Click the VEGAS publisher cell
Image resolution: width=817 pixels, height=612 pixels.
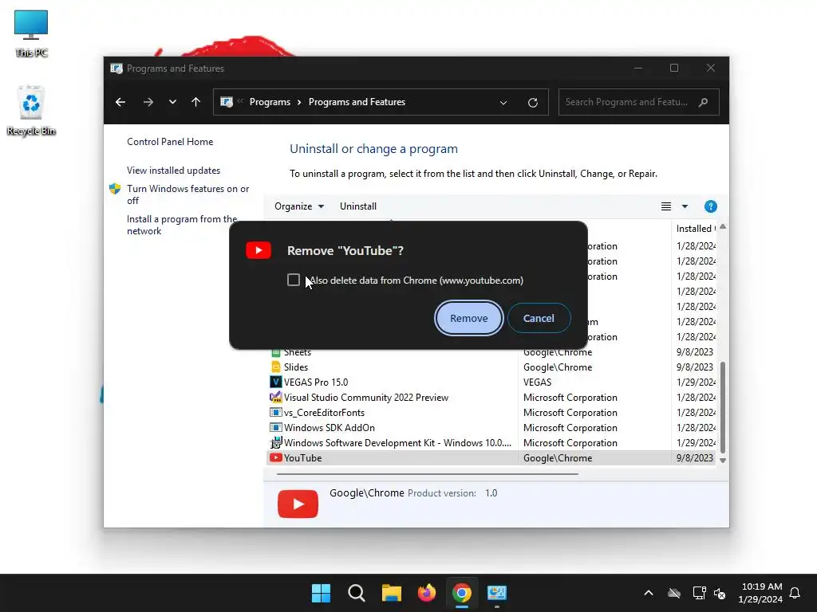coord(537,382)
